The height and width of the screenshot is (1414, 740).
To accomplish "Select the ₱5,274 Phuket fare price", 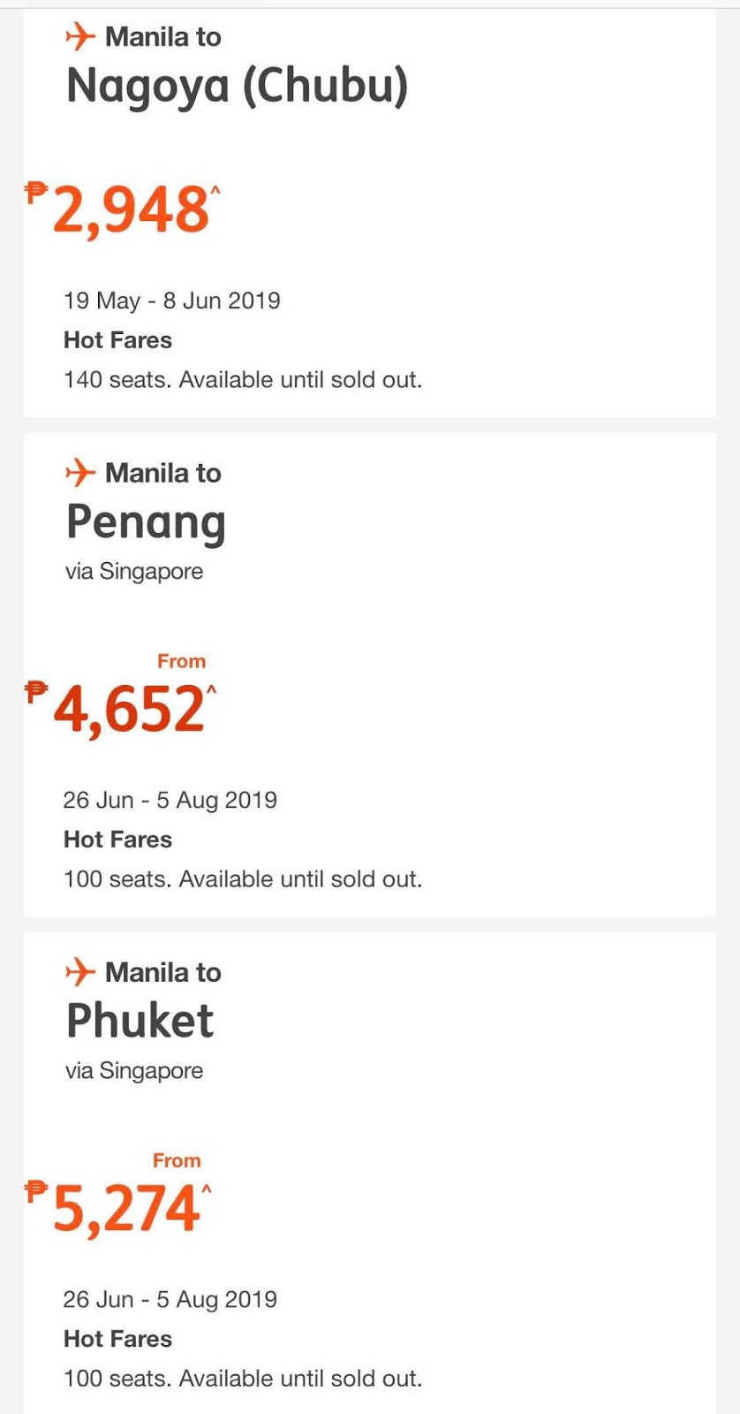I will coord(126,1210).
